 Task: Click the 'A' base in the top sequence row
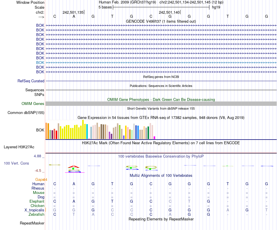pos(74,17)
